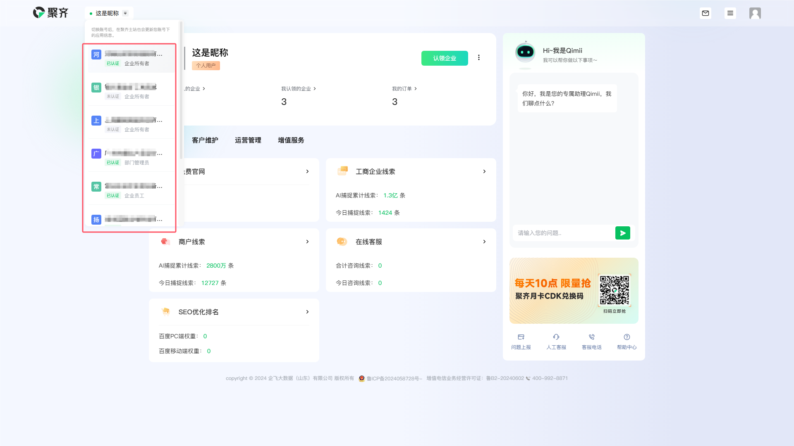Click the 认领企业 button
The width and height of the screenshot is (794, 446).
[x=445, y=58]
